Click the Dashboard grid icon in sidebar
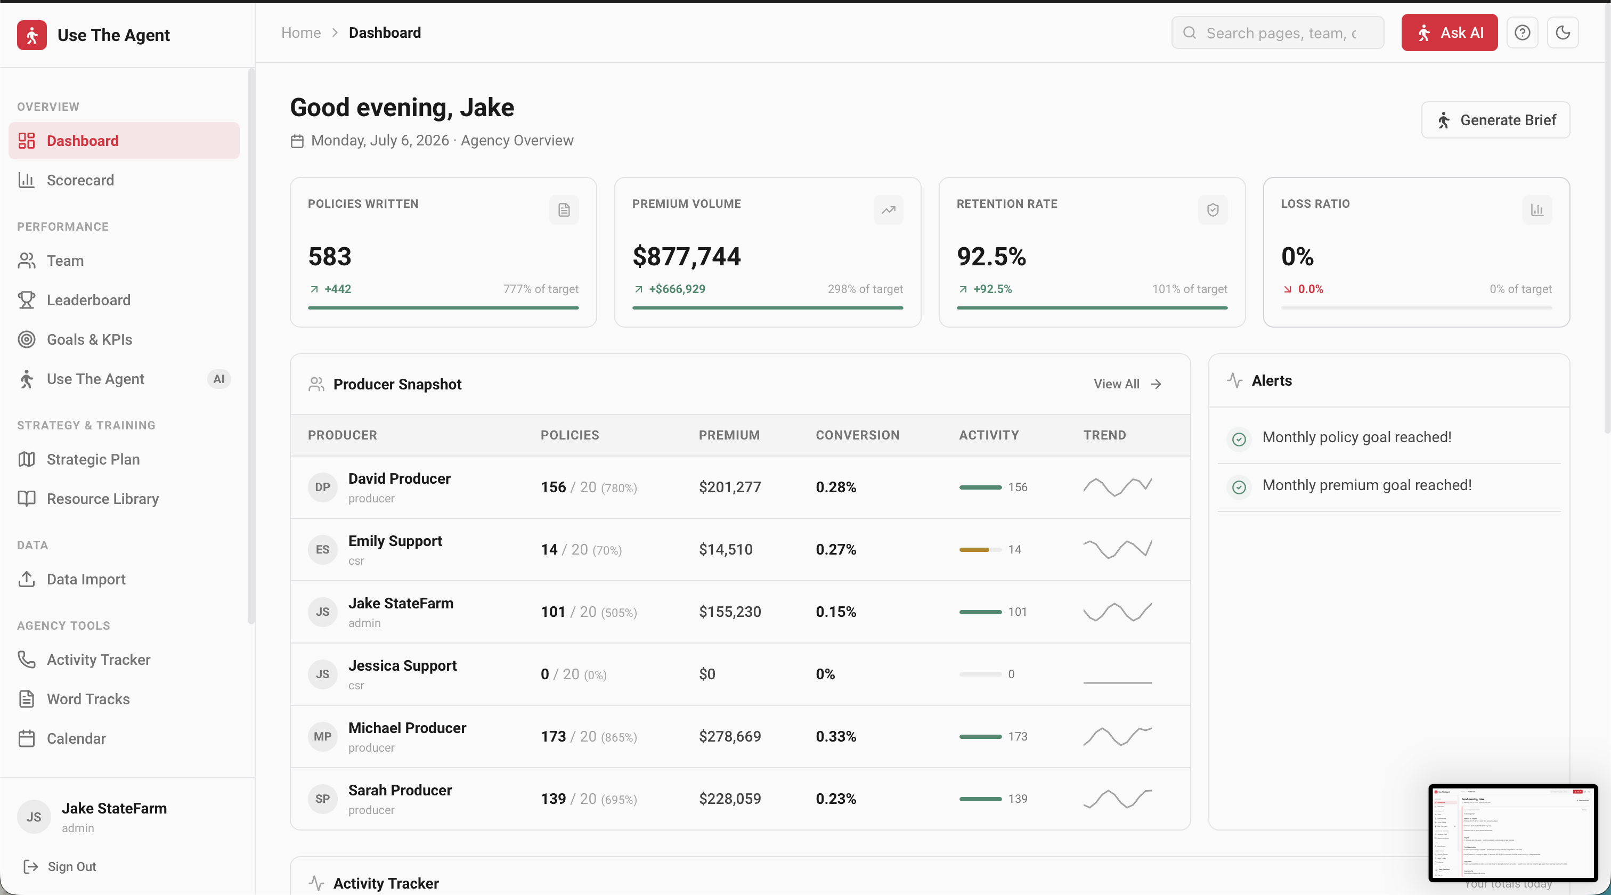This screenshot has height=895, width=1611. 26,141
